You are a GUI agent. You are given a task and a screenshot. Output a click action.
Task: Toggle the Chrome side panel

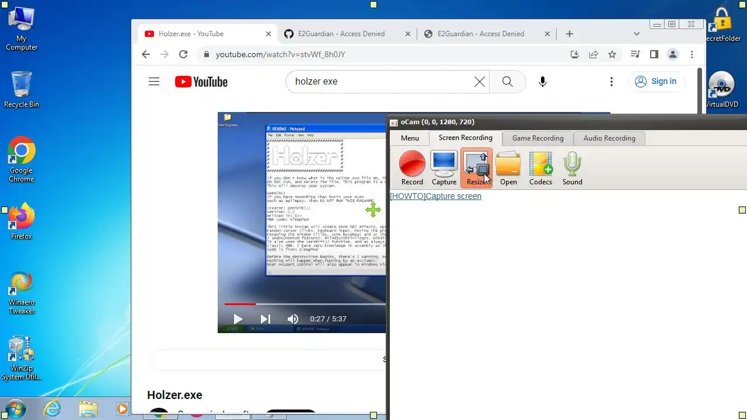pyautogui.click(x=654, y=54)
